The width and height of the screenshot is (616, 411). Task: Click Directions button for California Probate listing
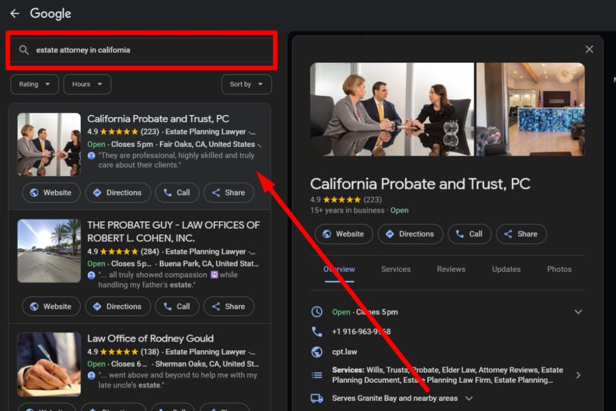pyautogui.click(x=118, y=193)
